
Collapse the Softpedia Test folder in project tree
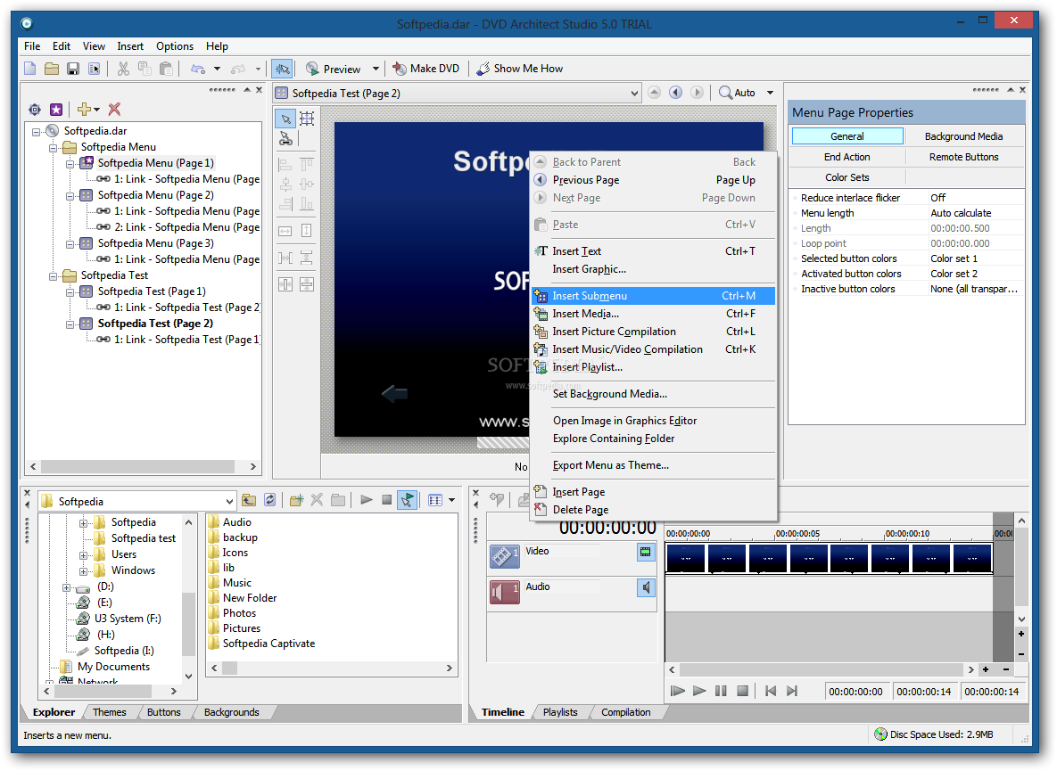[54, 276]
